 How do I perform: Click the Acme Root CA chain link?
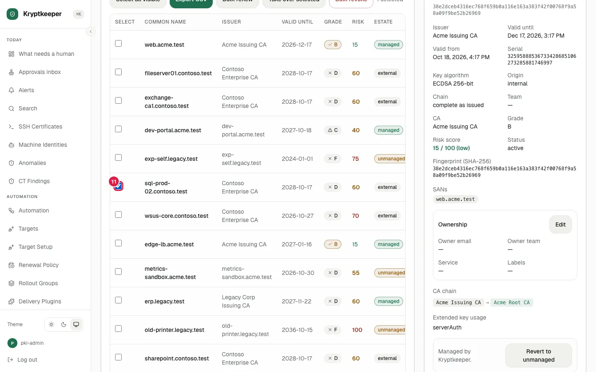coord(512,303)
